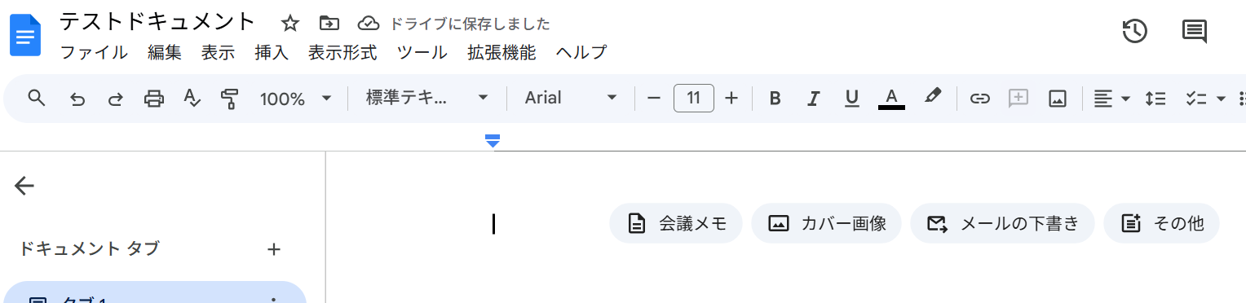Insert image from toolbar icon
This screenshot has width=1246, height=303.
pos(1058,99)
